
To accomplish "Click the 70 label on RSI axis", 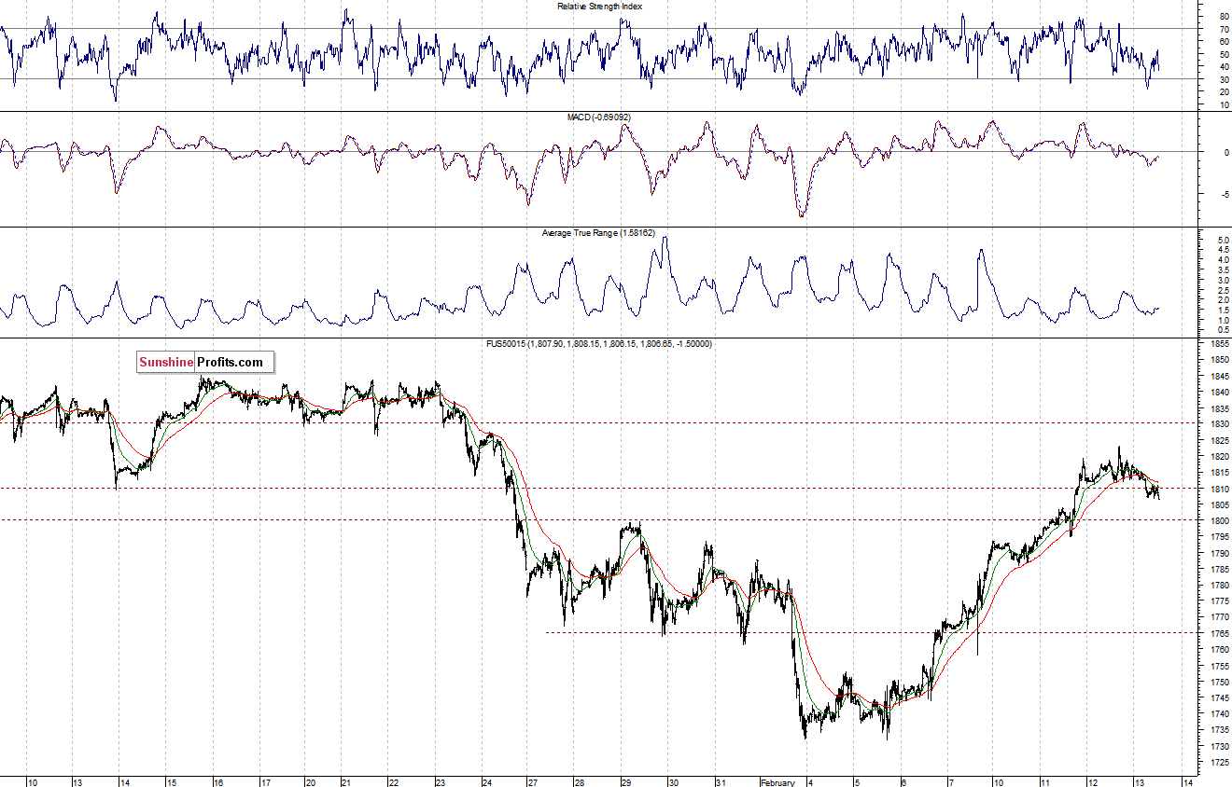I will 1223,29.
